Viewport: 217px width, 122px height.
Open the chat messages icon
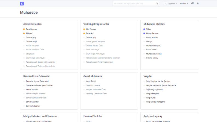[192, 4]
